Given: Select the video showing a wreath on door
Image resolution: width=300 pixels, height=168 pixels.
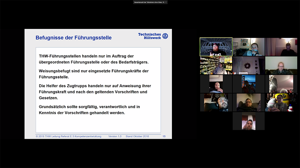Looking at the screenshot, I should 248,65.
